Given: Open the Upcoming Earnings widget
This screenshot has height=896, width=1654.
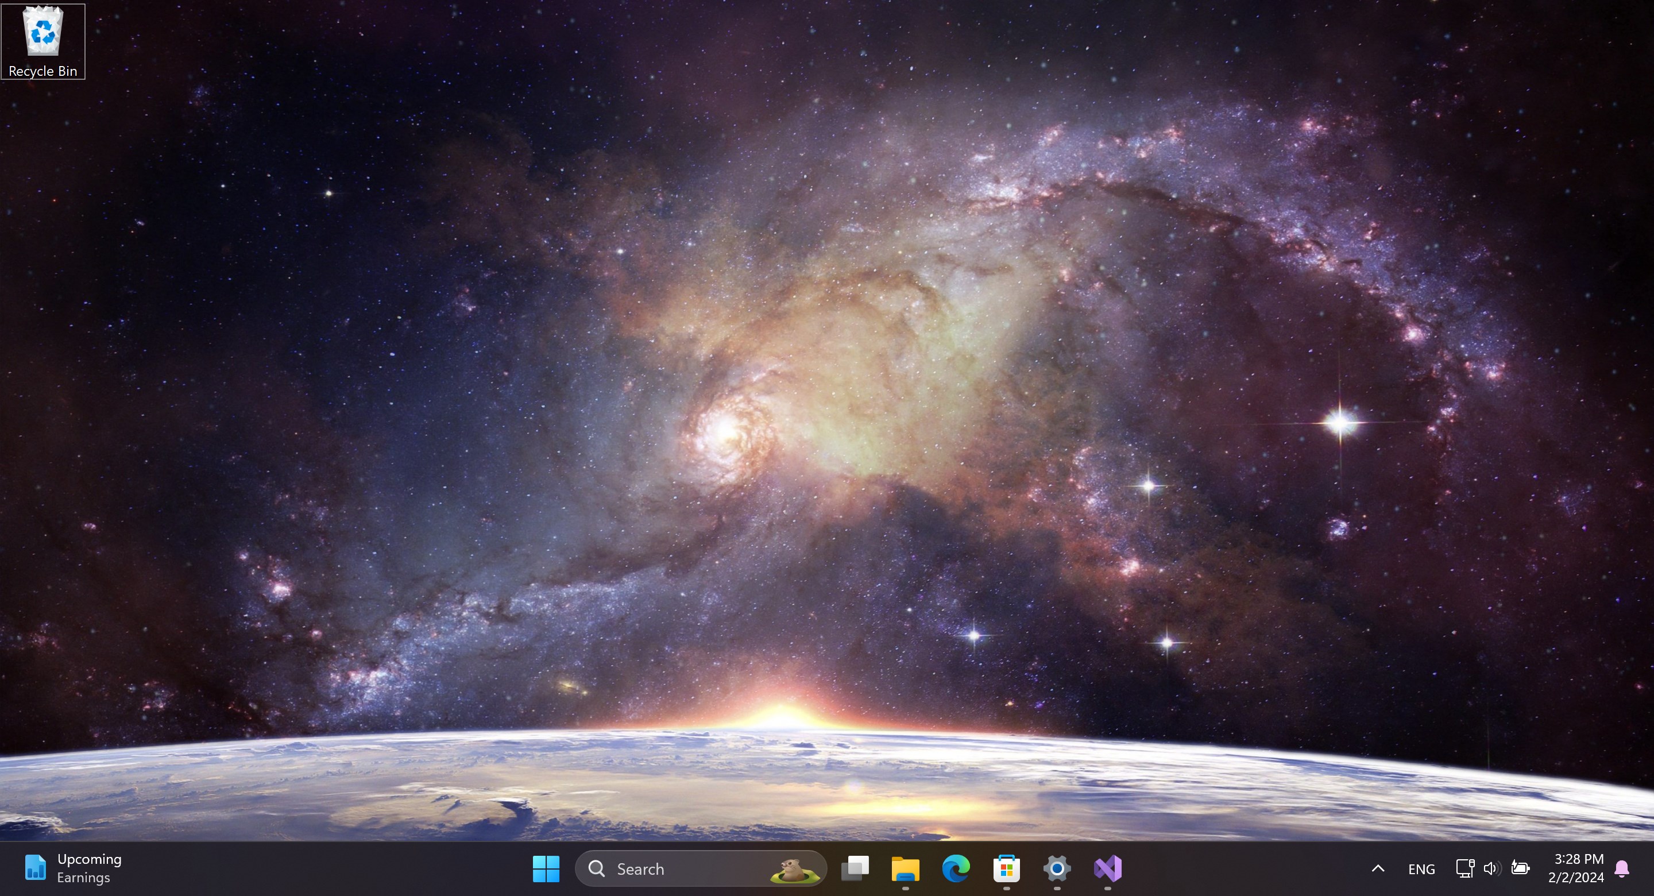Looking at the screenshot, I should click(88, 868).
